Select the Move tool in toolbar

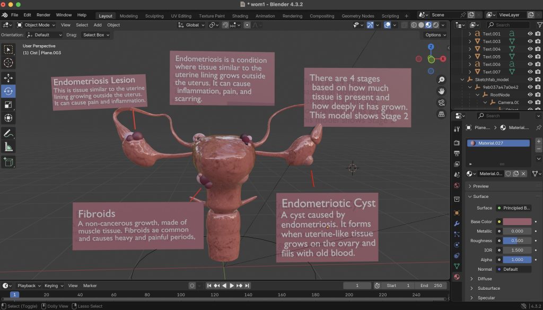[x=8, y=77]
